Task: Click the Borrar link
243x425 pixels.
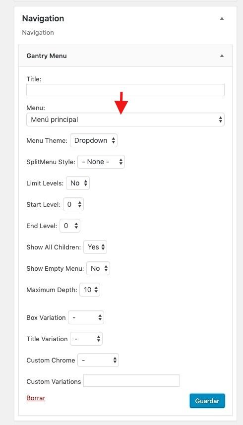Action: click(x=36, y=398)
